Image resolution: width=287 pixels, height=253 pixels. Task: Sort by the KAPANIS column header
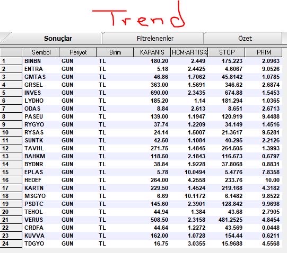coord(152,52)
